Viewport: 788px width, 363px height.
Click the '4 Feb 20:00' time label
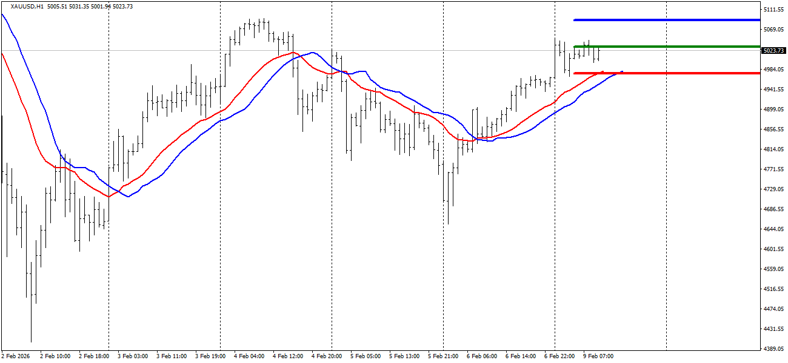[x=327, y=356]
